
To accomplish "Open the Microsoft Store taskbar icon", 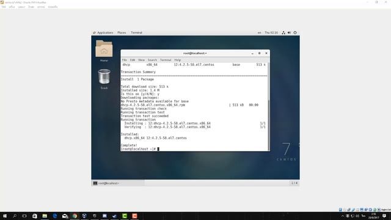I will coord(35,216).
